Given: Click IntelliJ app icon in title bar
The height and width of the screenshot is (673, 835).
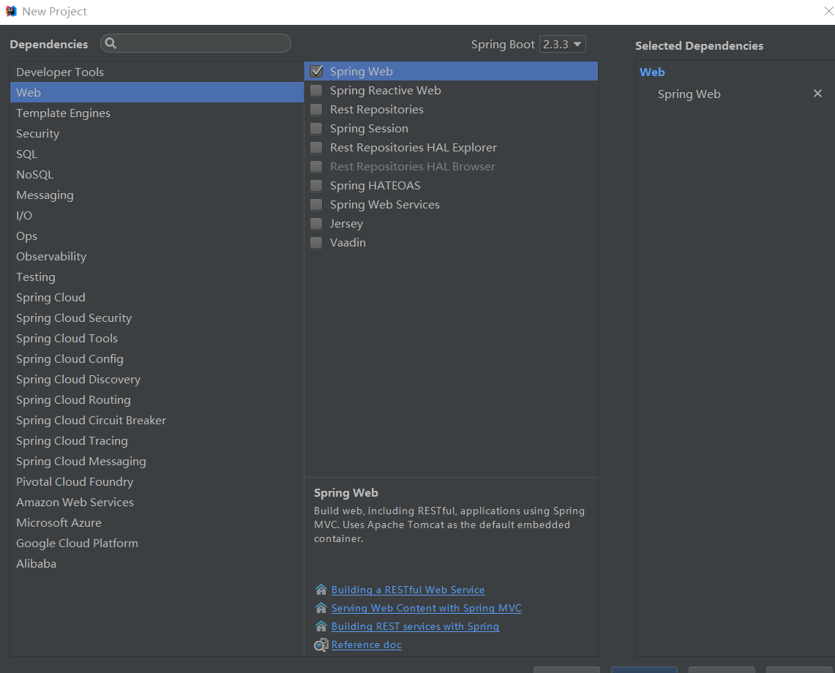Looking at the screenshot, I should tap(11, 11).
